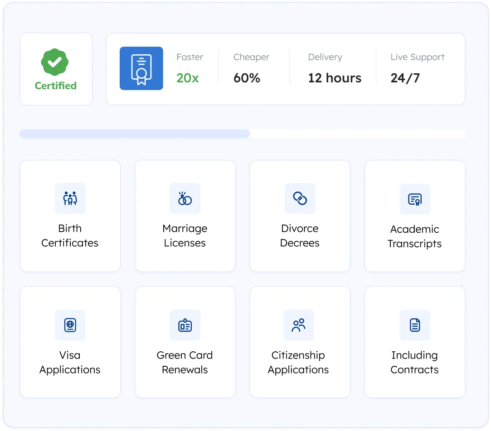
Task: Click the Delivery 12 hours statistic
Action: pos(334,68)
